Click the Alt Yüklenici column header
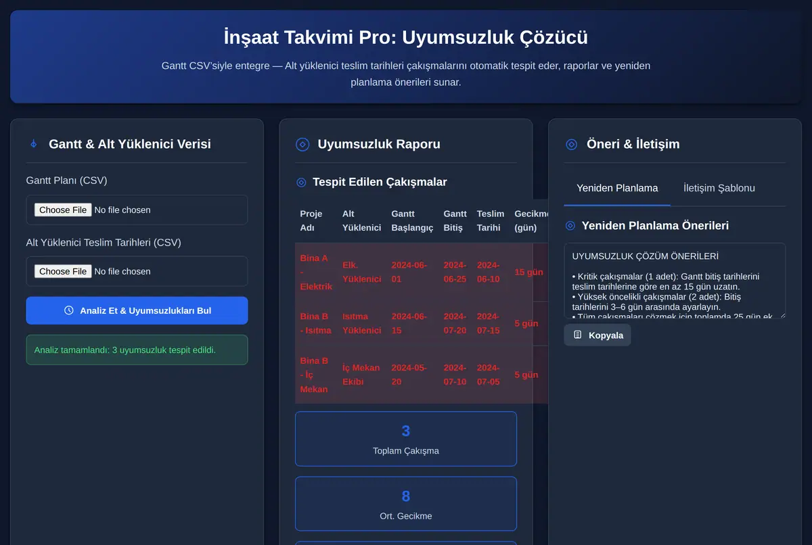The height and width of the screenshot is (545, 812). point(361,220)
